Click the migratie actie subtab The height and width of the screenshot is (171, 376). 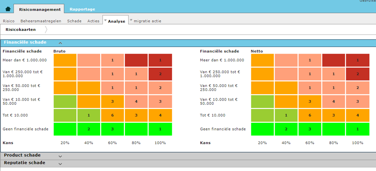pyautogui.click(x=147, y=21)
